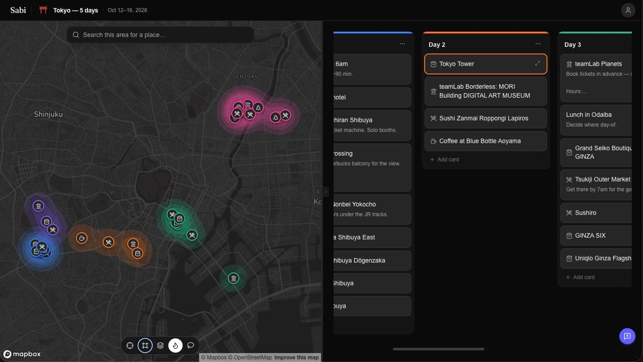Open the Tokyo Tower card

(486, 64)
